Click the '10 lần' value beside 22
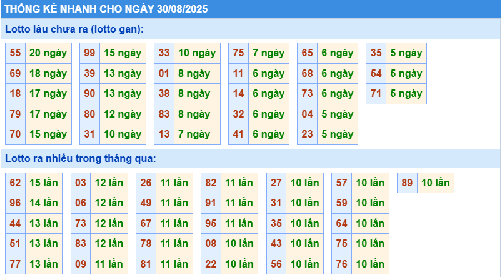Image resolution: width=502 pixels, height=277 pixels. pos(239,264)
